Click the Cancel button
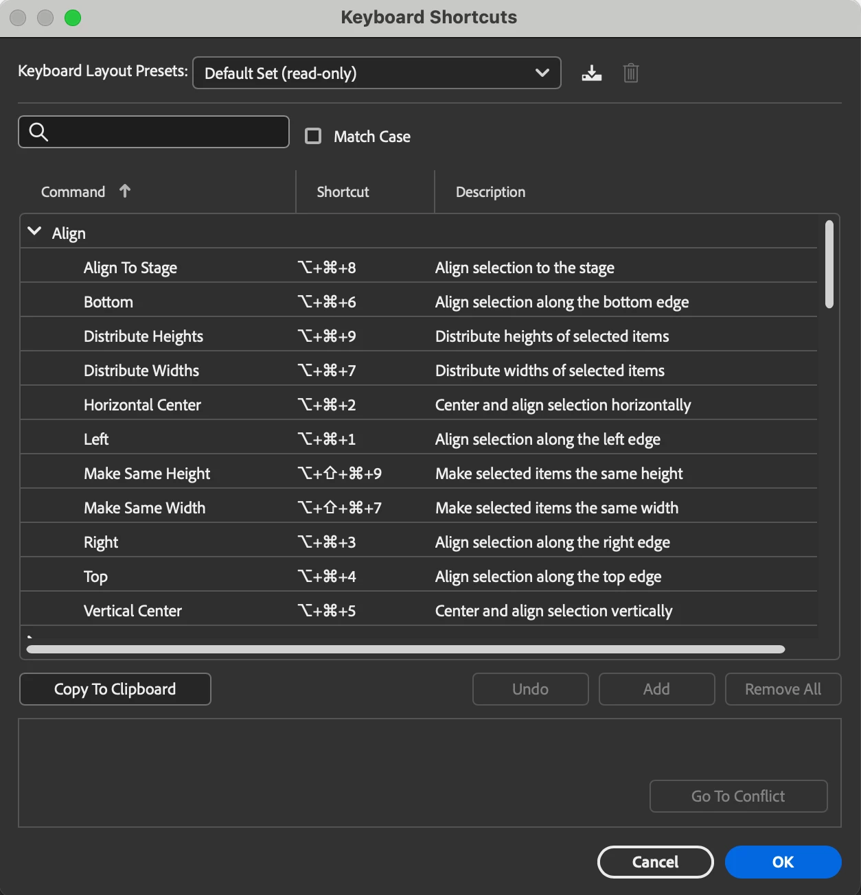Image resolution: width=861 pixels, height=895 pixels. point(655,862)
